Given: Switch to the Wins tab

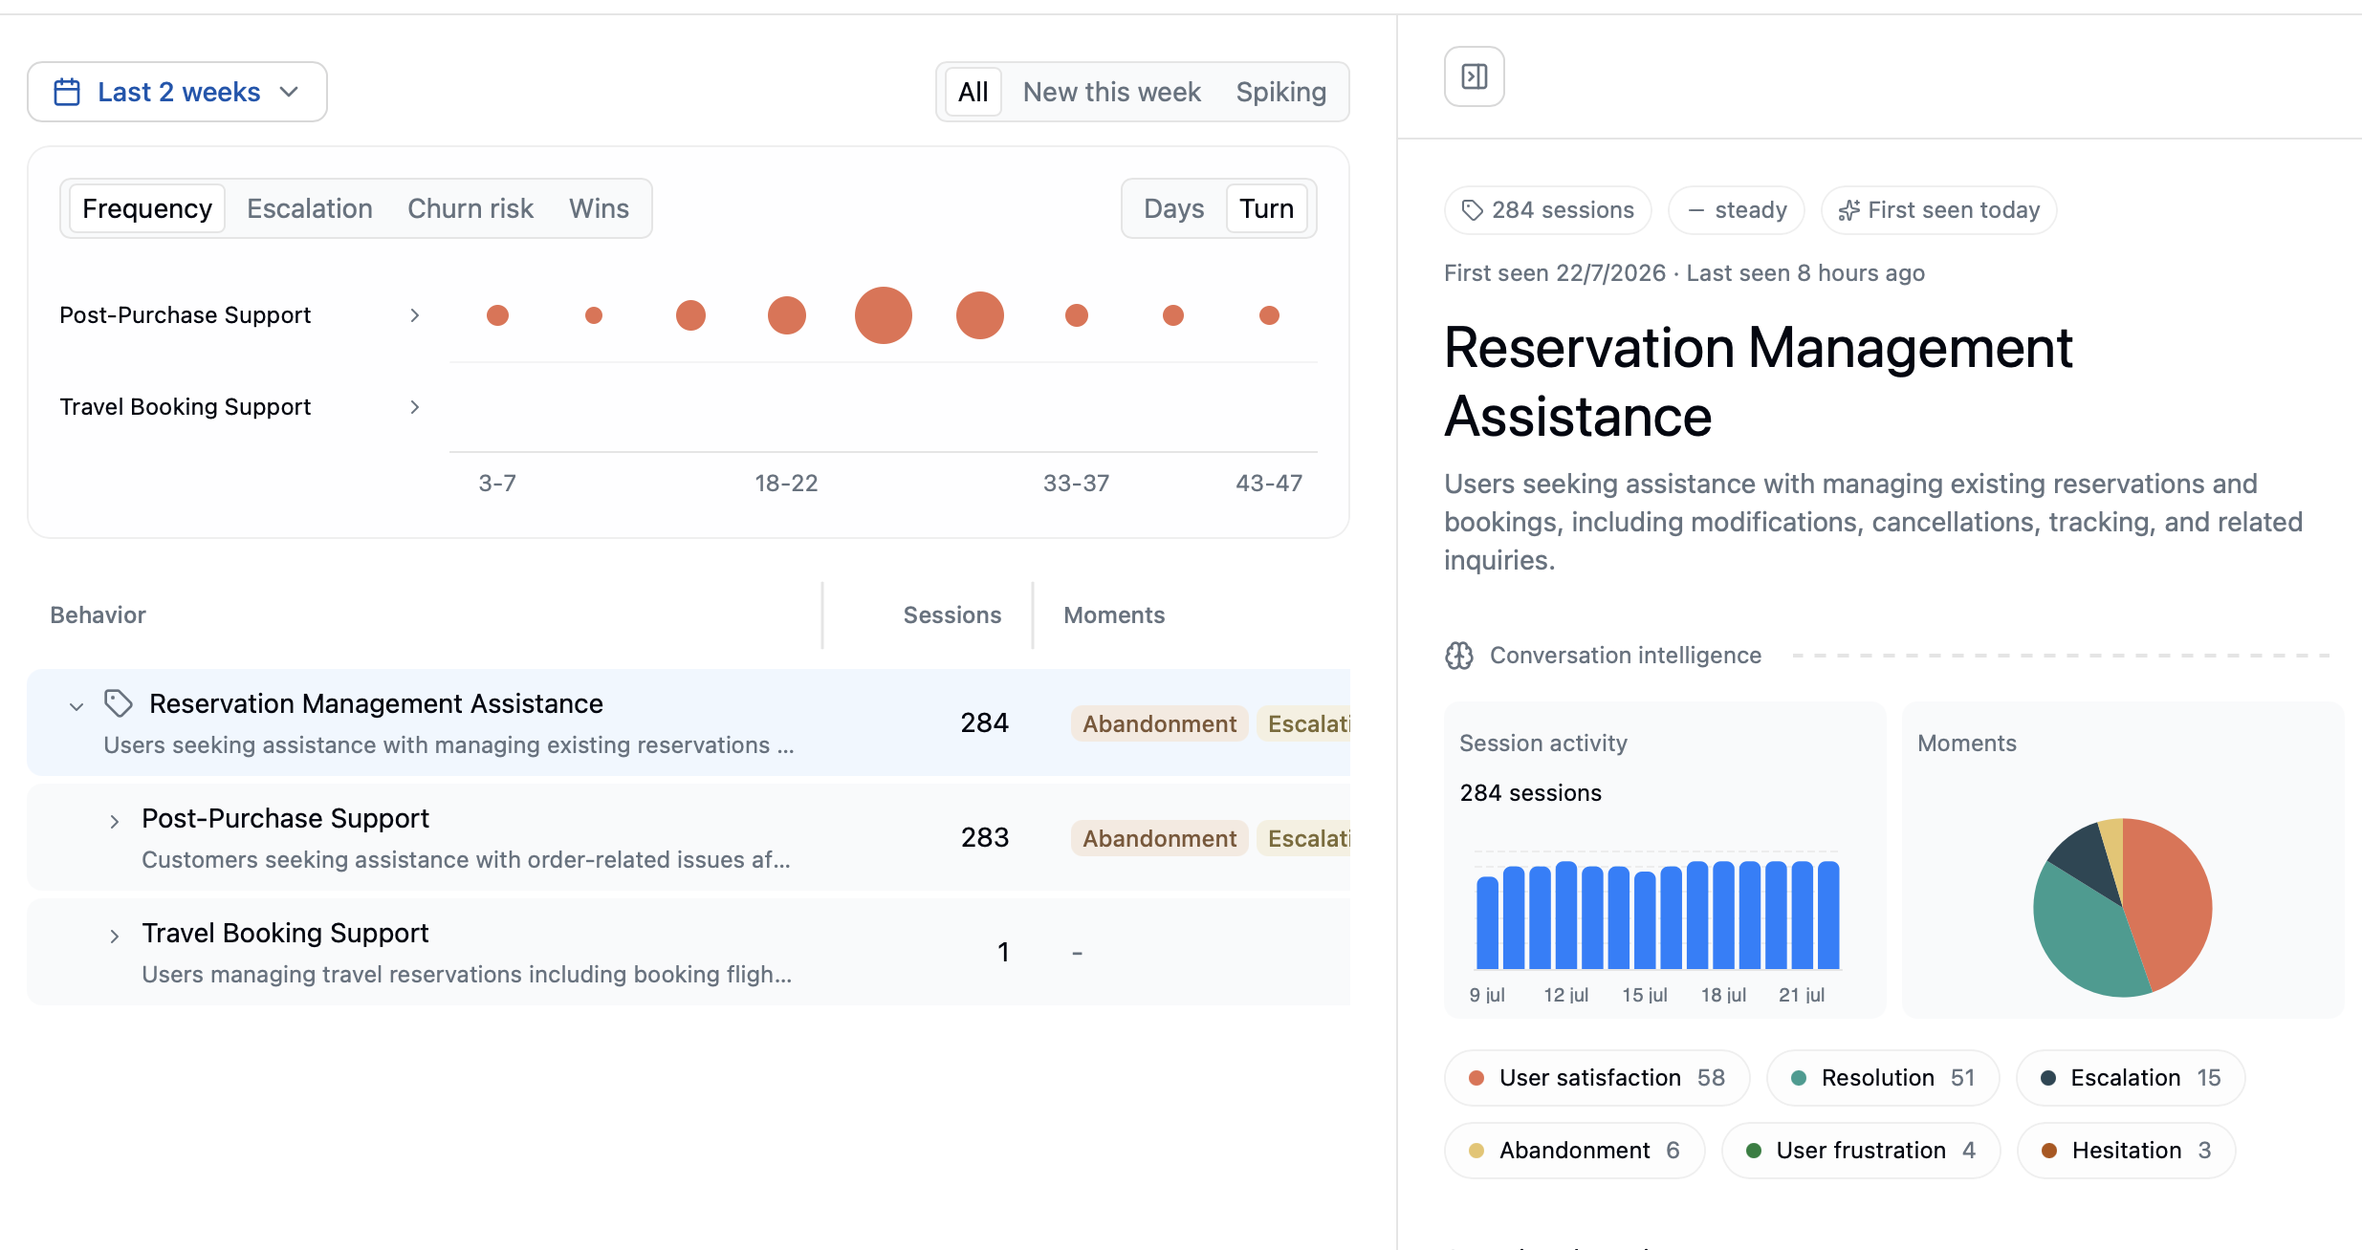Looking at the screenshot, I should pyautogui.click(x=599, y=208).
